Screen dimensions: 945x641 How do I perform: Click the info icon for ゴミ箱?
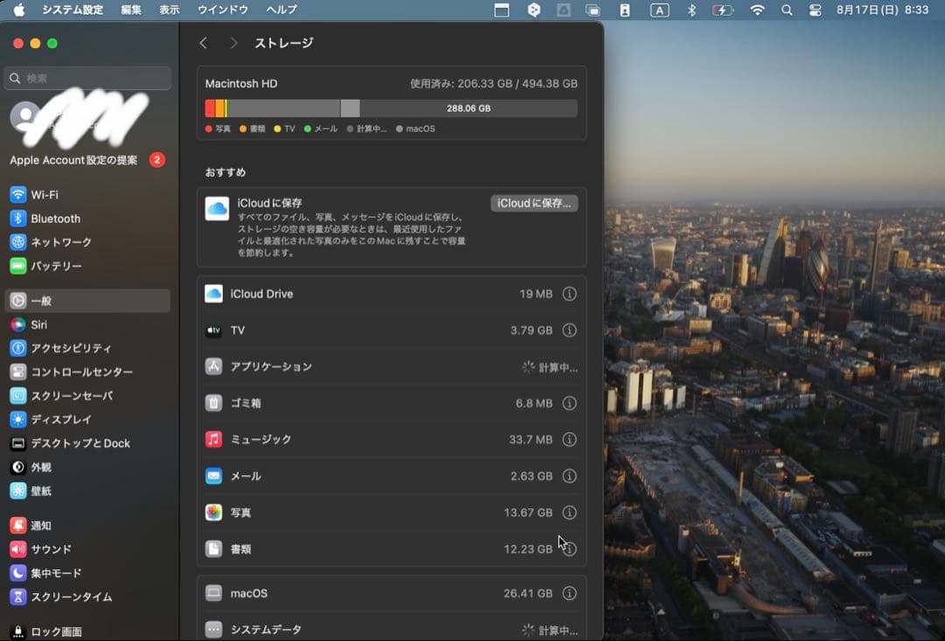point(570,403)
